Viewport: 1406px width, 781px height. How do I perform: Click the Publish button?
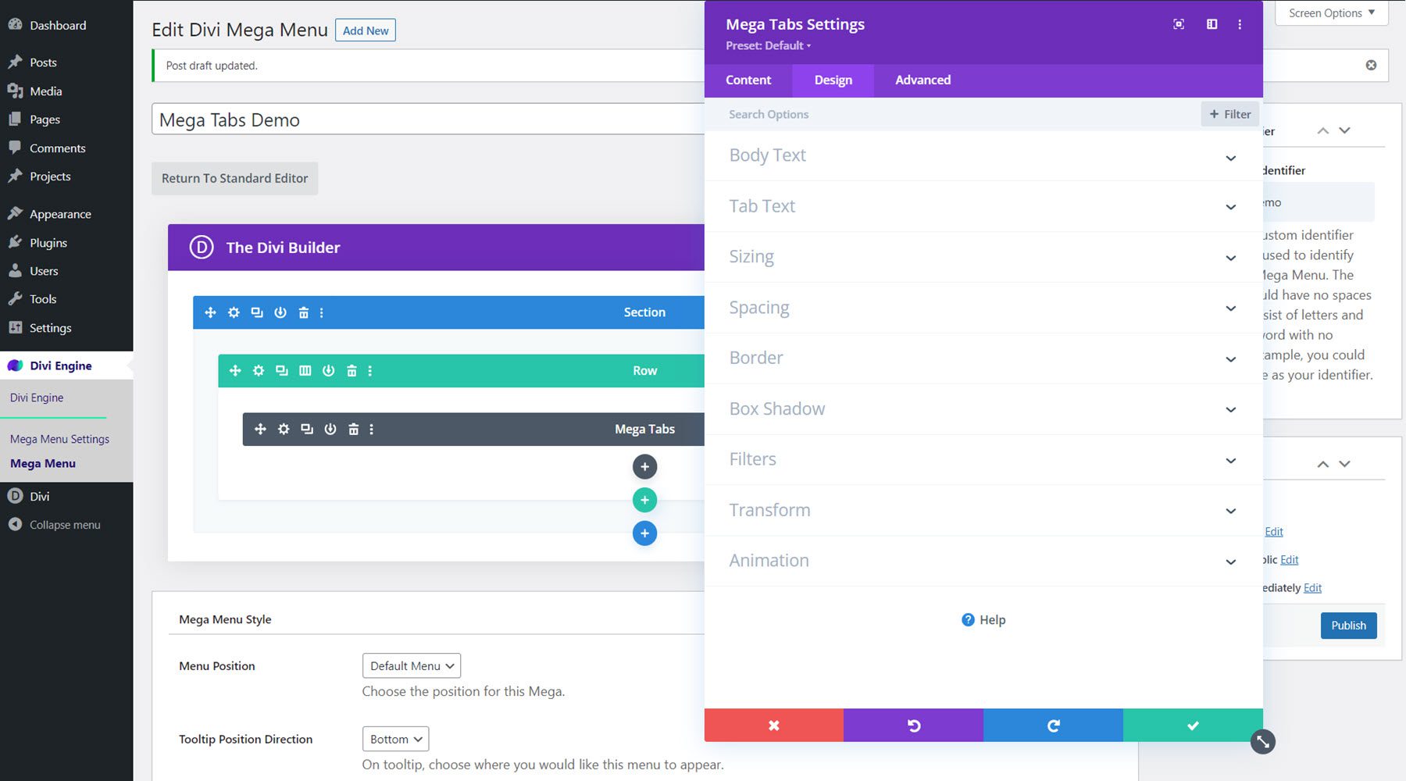(x=1348, y=625)
